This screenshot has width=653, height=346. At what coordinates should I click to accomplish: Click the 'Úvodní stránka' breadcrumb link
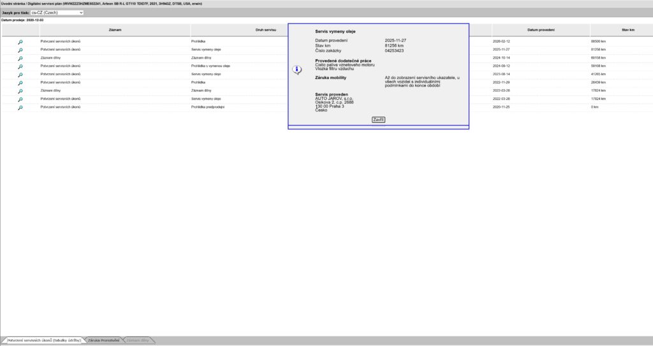click(14, 3)
